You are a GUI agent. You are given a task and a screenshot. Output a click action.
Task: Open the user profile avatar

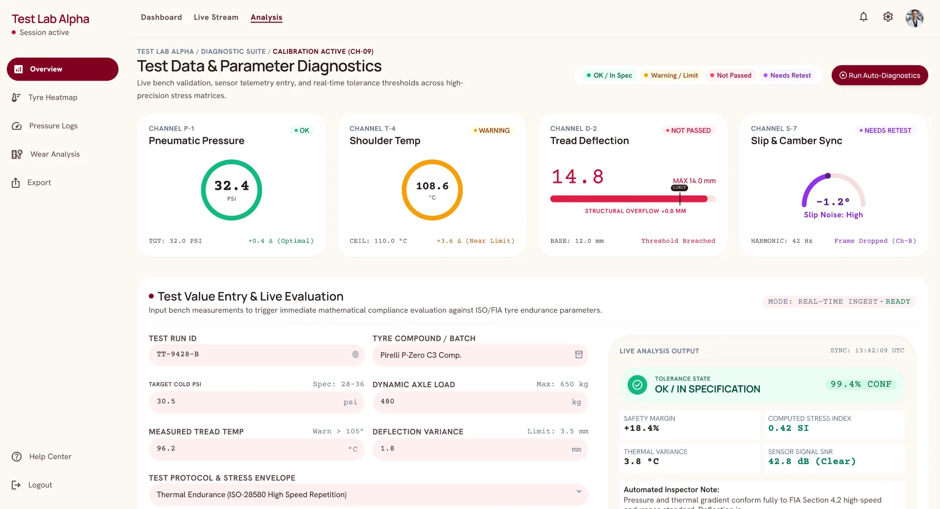pos(915,18)
